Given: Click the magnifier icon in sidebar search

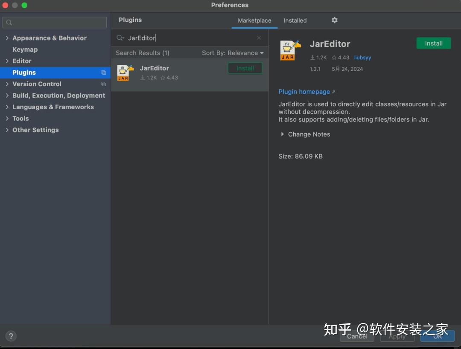Looking at the screenshot, I should 9,22.
